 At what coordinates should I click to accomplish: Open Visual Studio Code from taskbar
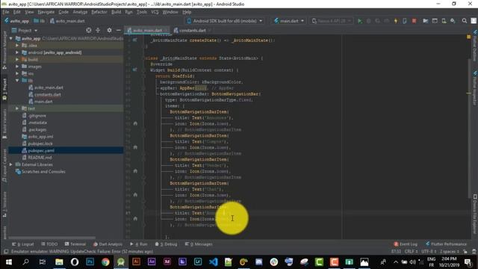pyautogui.click(x=213, y=262)
